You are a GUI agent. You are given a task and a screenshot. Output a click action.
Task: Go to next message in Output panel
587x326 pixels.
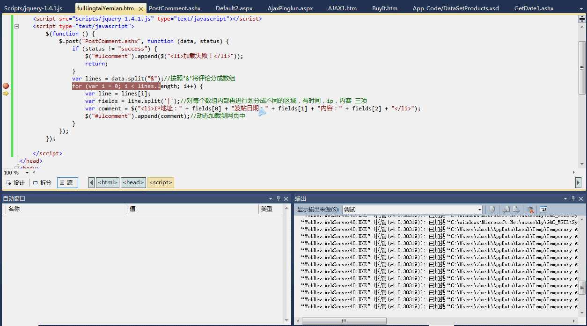coord(516,210)
